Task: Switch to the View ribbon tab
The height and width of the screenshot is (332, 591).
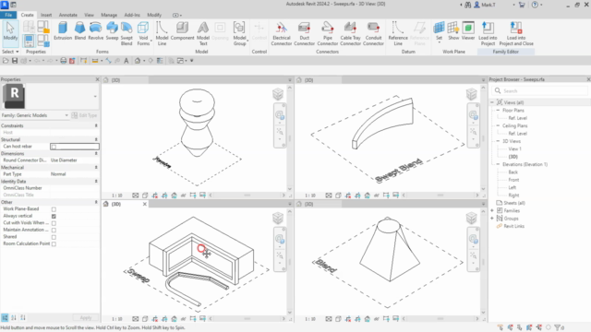Action: point(89,15)
